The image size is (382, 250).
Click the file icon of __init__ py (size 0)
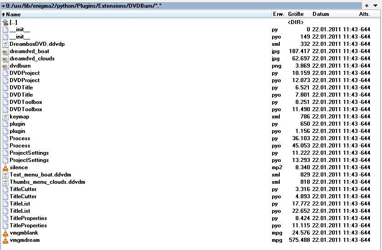click(5, 29)
